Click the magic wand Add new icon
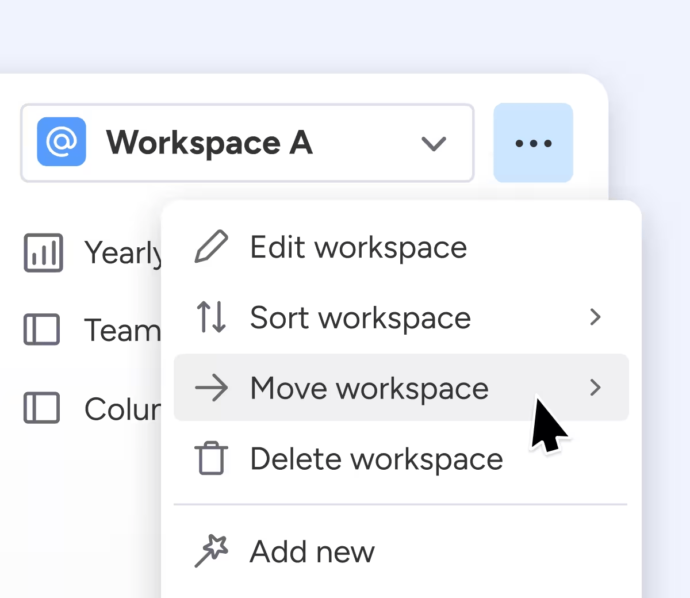Image resolution: width=690 pixels, height=598 pixels. tap(211, 551)
